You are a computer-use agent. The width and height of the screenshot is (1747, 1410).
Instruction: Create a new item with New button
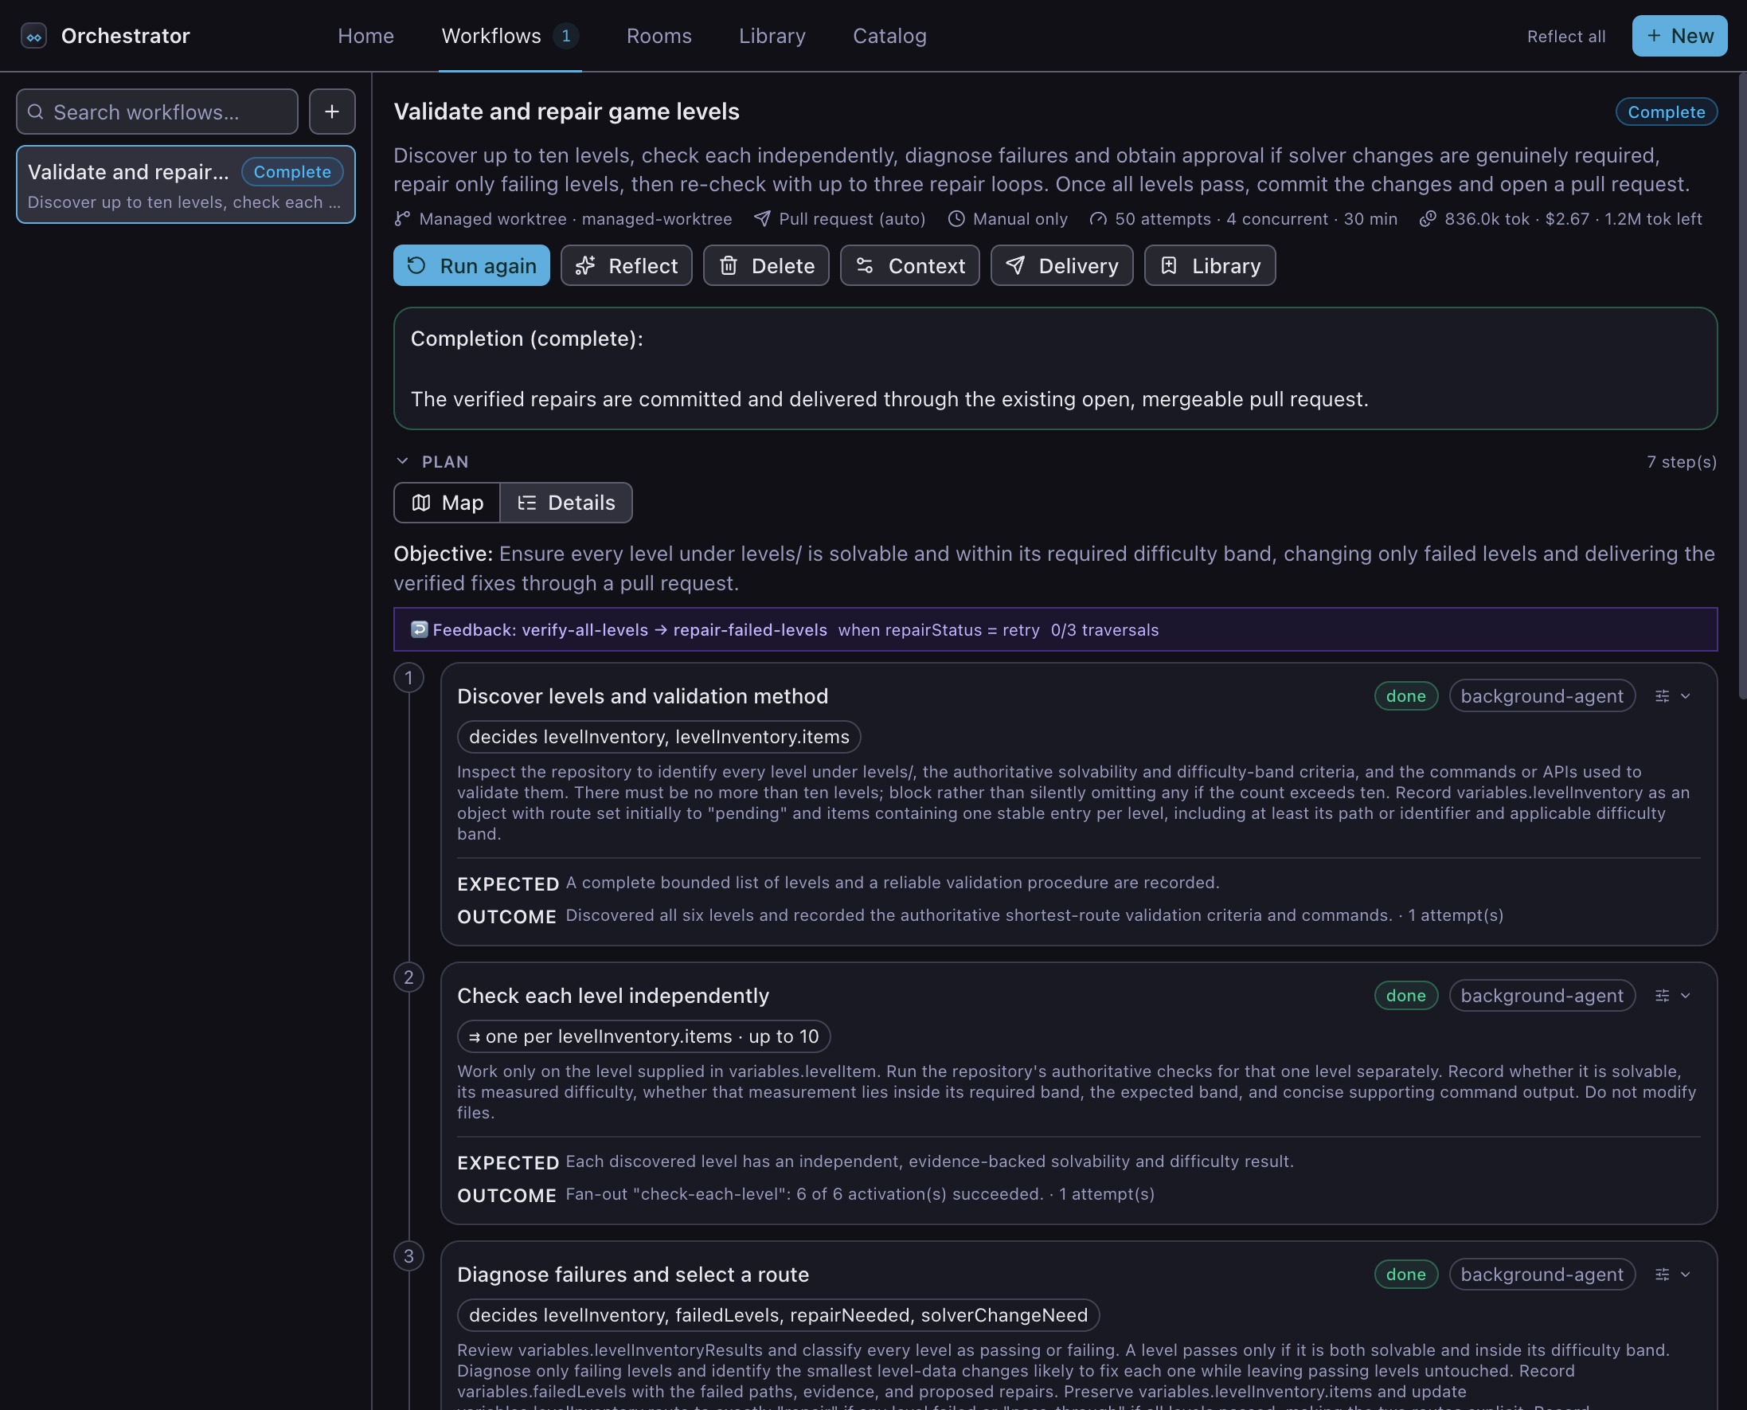click(x=1679, y=36)
